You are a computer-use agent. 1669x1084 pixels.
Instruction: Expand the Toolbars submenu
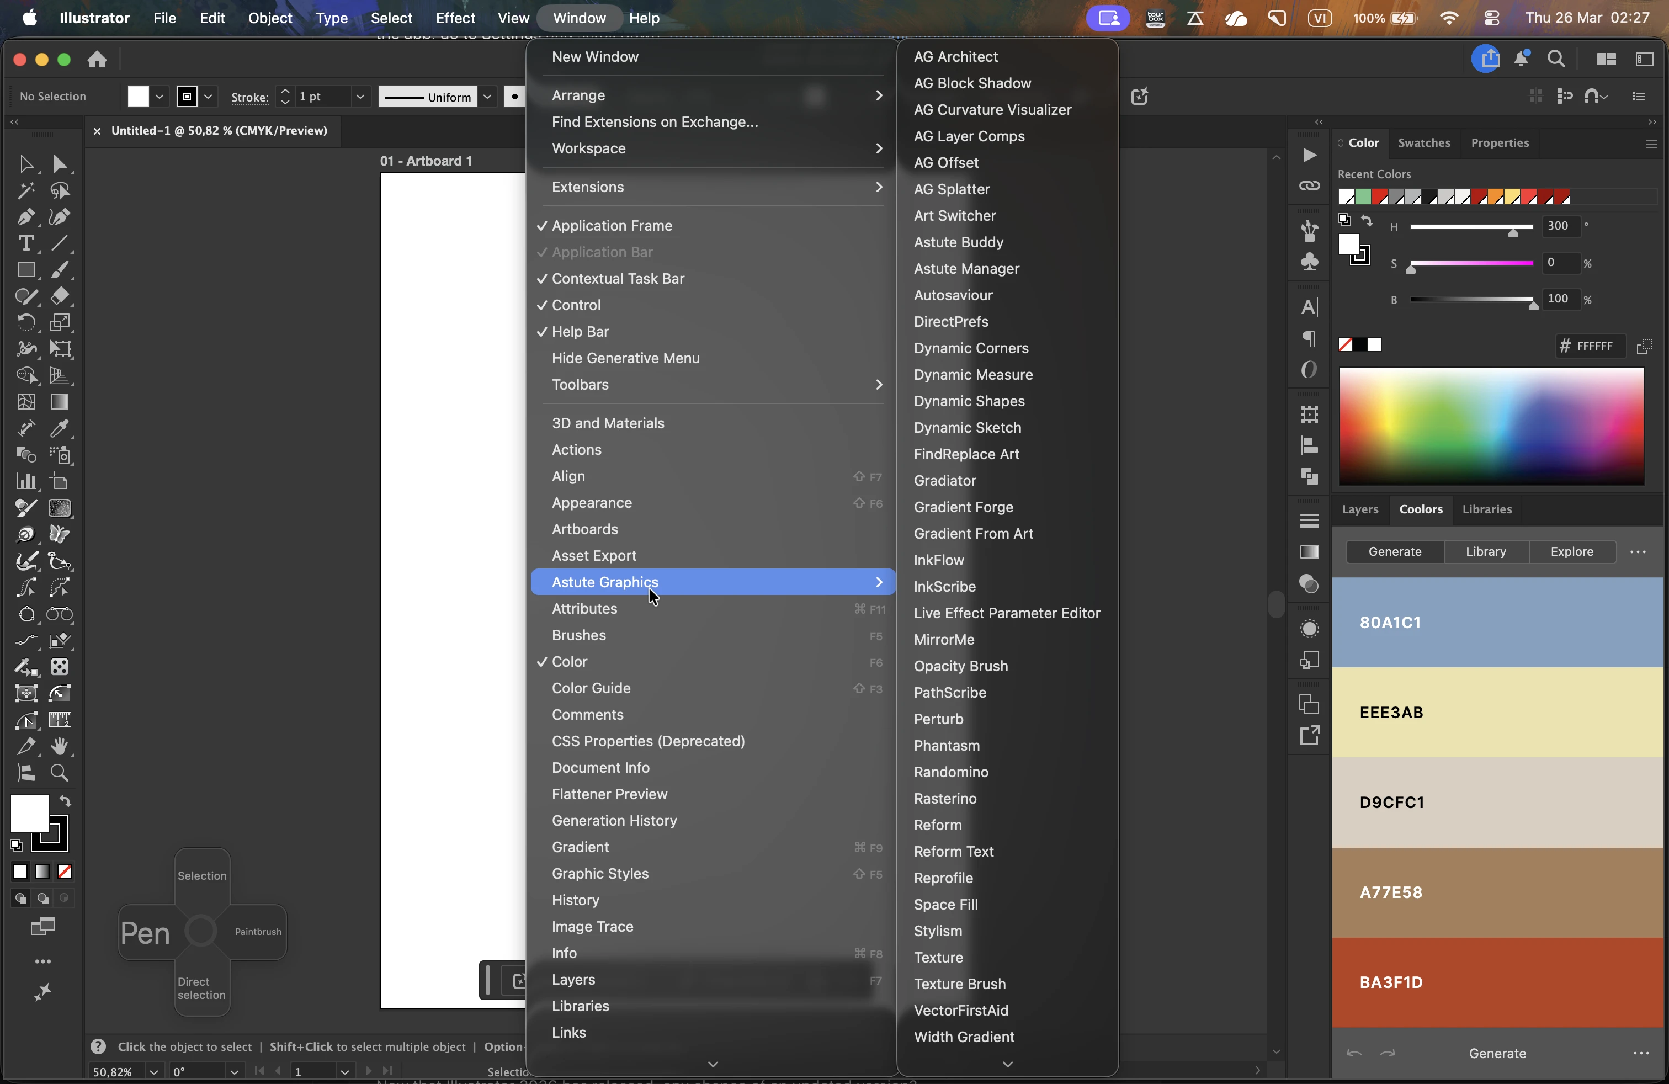click(713, 385)
